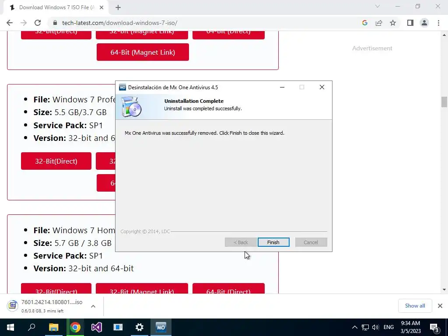Minimize the Mx One uninstall dialog
The image size is (448, 336).
(x=282, y=87)
